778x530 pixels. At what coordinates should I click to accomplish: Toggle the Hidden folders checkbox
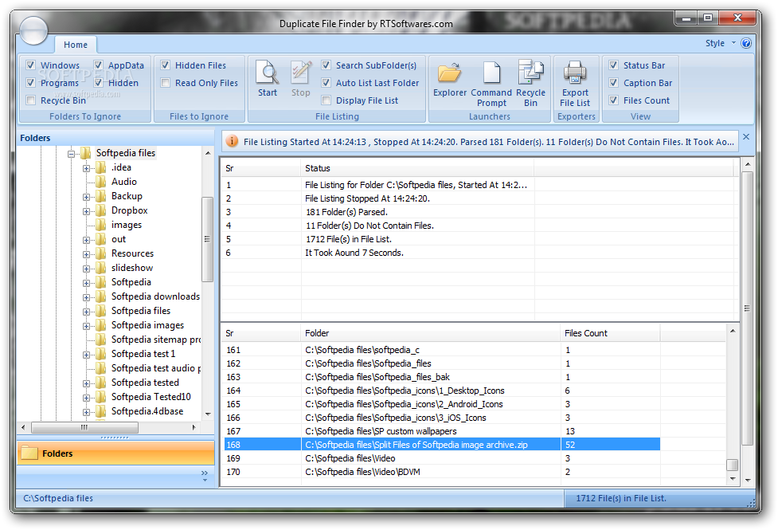pos(98,82)
